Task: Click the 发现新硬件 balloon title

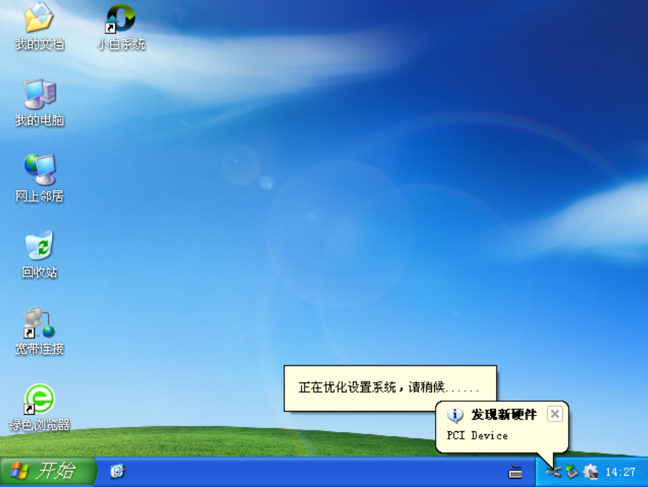Action: pyautogui.click(x=502, y=412)
